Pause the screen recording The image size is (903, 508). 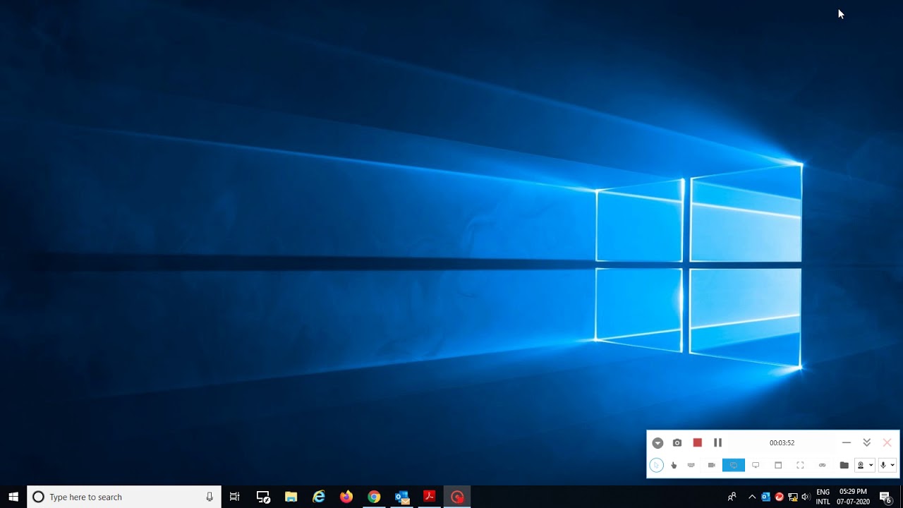click(x=717, y=442)
